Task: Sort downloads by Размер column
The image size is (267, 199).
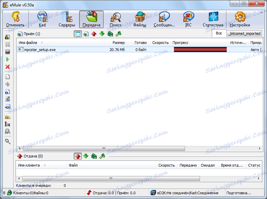Action: pyautogui.click(x=116, y=43)
